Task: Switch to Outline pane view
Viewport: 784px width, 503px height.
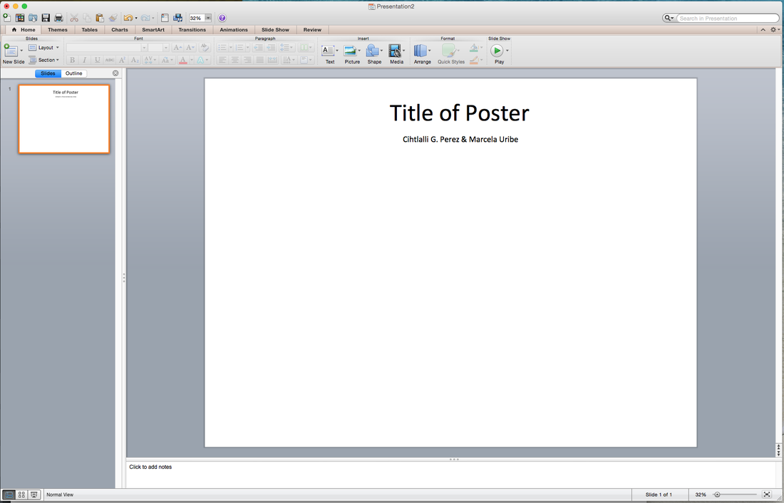Action: point(74,73)
